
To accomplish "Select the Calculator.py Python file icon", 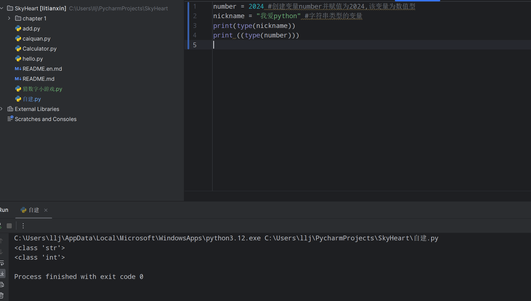I will point(18,49).
